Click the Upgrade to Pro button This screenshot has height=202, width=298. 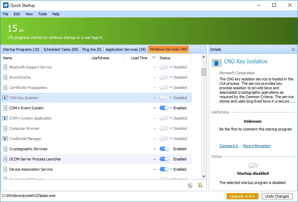(x=242, y=196)
